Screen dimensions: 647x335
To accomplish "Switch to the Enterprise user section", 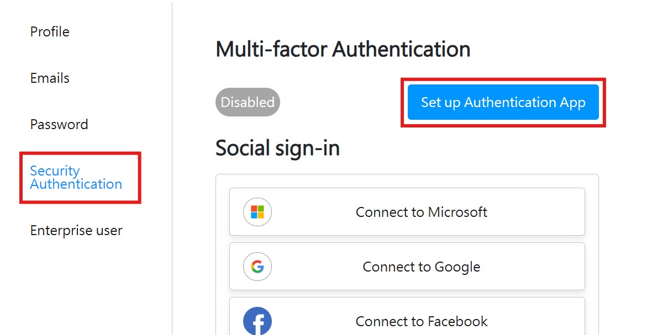I will 76,231.
